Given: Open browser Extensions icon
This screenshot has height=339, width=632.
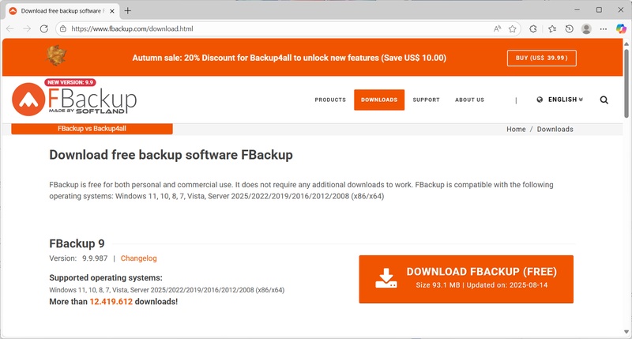Looking at the screenshot, I should (x=533, y=28).
